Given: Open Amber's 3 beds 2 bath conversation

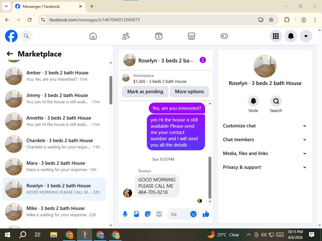Looking at the screenshot, I should point(54,76).
